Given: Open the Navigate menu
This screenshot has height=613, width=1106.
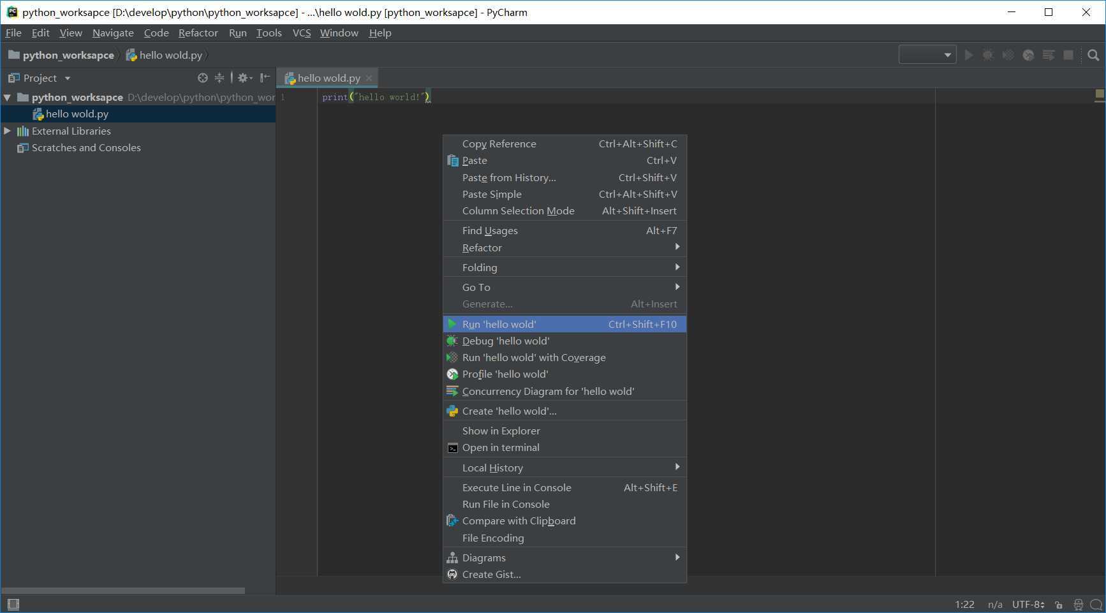Looking at the screenshot, I should coord(113,33).
